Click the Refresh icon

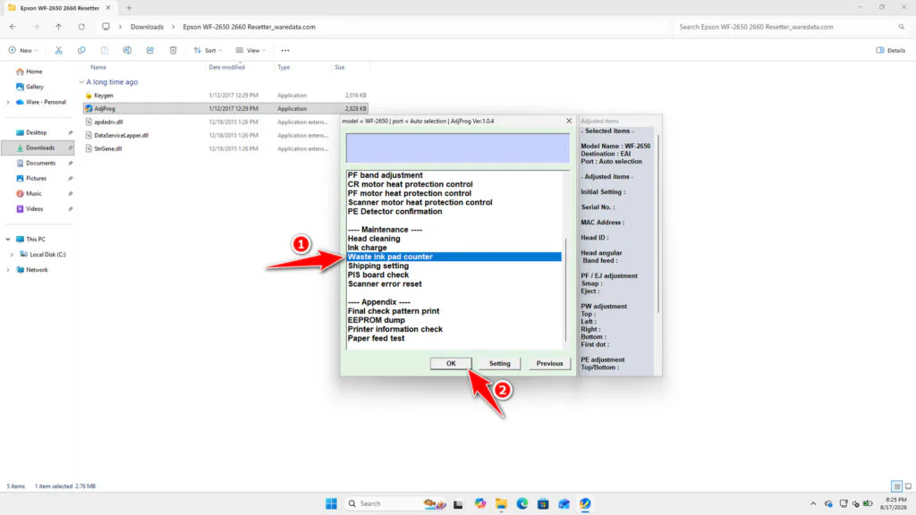coord(81,27)
